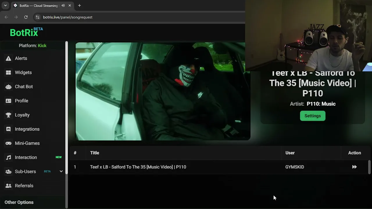Navigate to the Loyalty page
Viewport: 372px width, 209px height.
tap(22, 115)
